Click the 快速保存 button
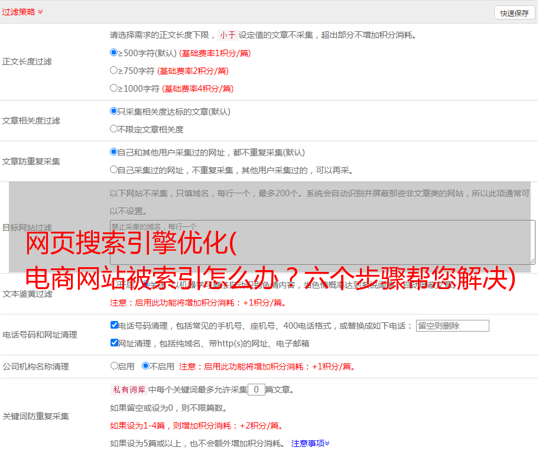Viewport: 539px width, 454px height. coord(514,13)
